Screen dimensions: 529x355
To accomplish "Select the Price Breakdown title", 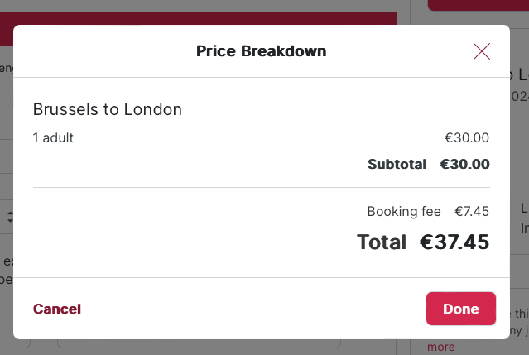I will point(261,51).
